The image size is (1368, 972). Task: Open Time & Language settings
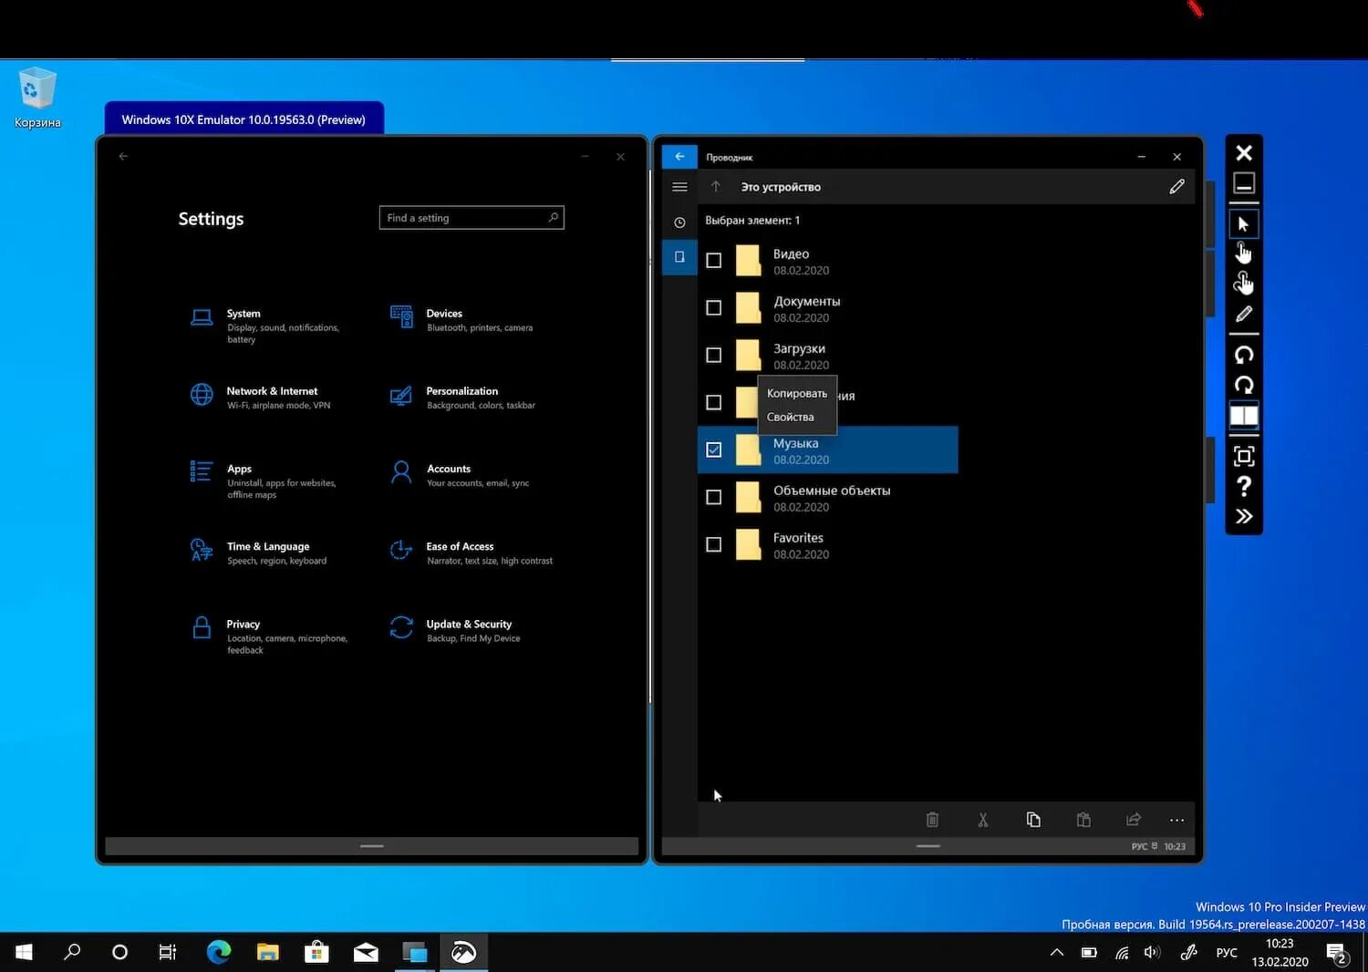tap(258, 553)
